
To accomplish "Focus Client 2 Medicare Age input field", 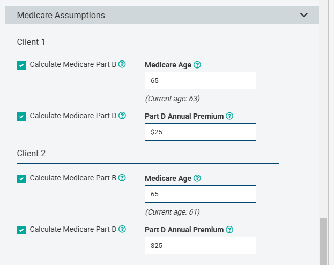I will click(x=201, y=194).
